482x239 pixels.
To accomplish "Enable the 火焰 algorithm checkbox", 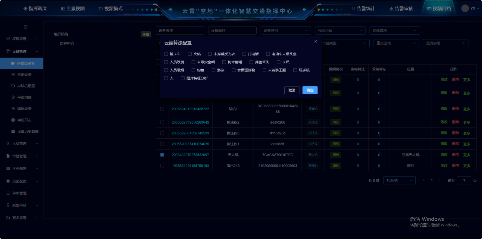I will (190, 54).
